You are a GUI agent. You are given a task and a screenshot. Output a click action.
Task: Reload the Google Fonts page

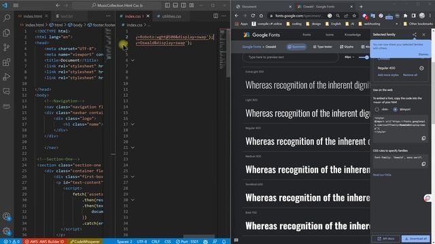[253, 16]
